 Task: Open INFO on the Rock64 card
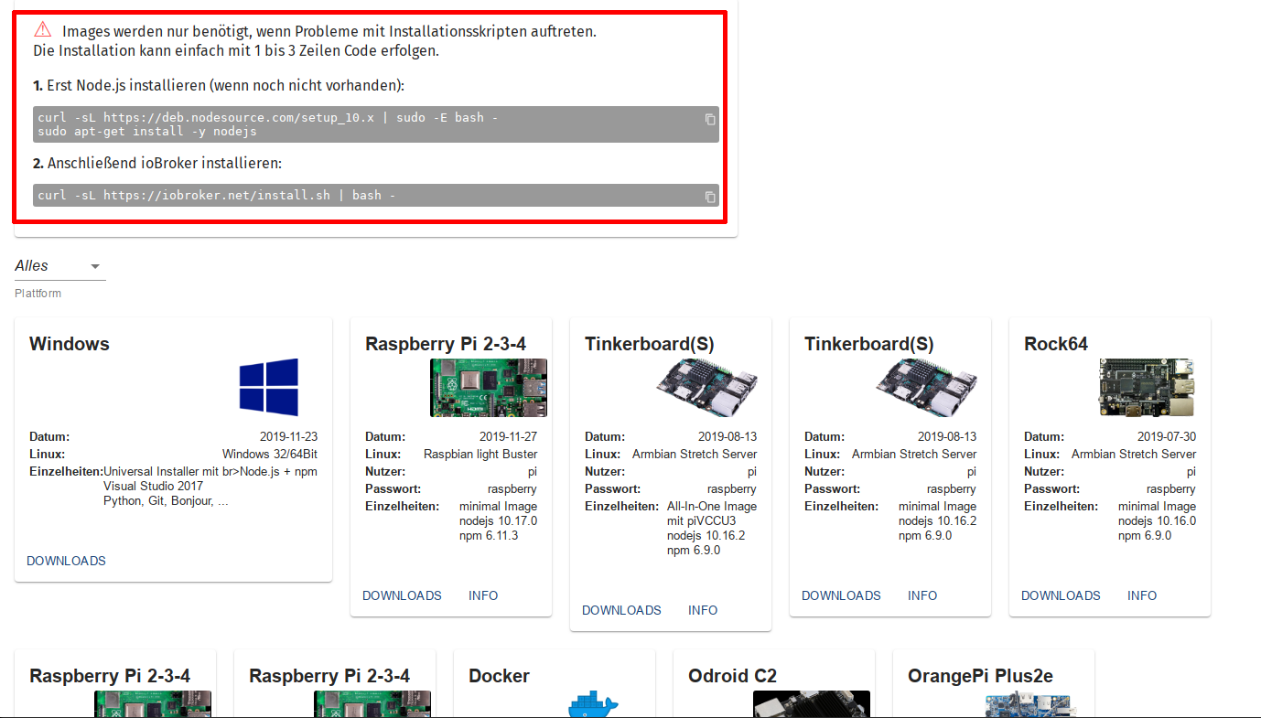pyautogui.click(x=1142, y=595)
